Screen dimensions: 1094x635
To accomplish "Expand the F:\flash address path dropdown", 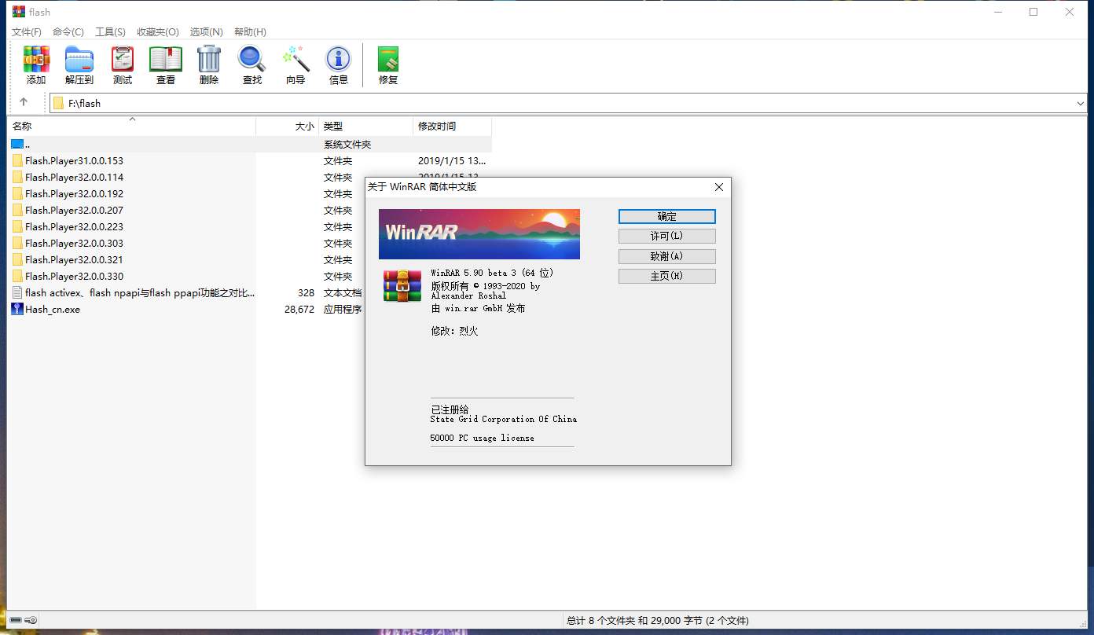I will pyautogui.click(x=1081, y=103).
